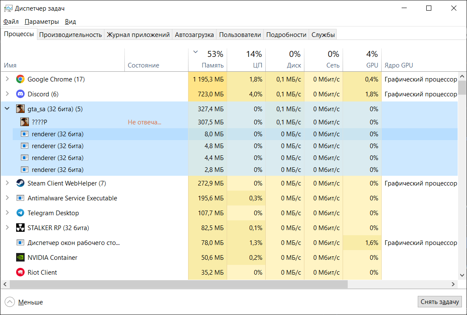Click the Меньше collapse arrow button

pos(9,302)
